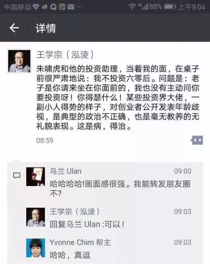Open 王学宗 post author avatar
210x264 pixels.
coord(19,61)
